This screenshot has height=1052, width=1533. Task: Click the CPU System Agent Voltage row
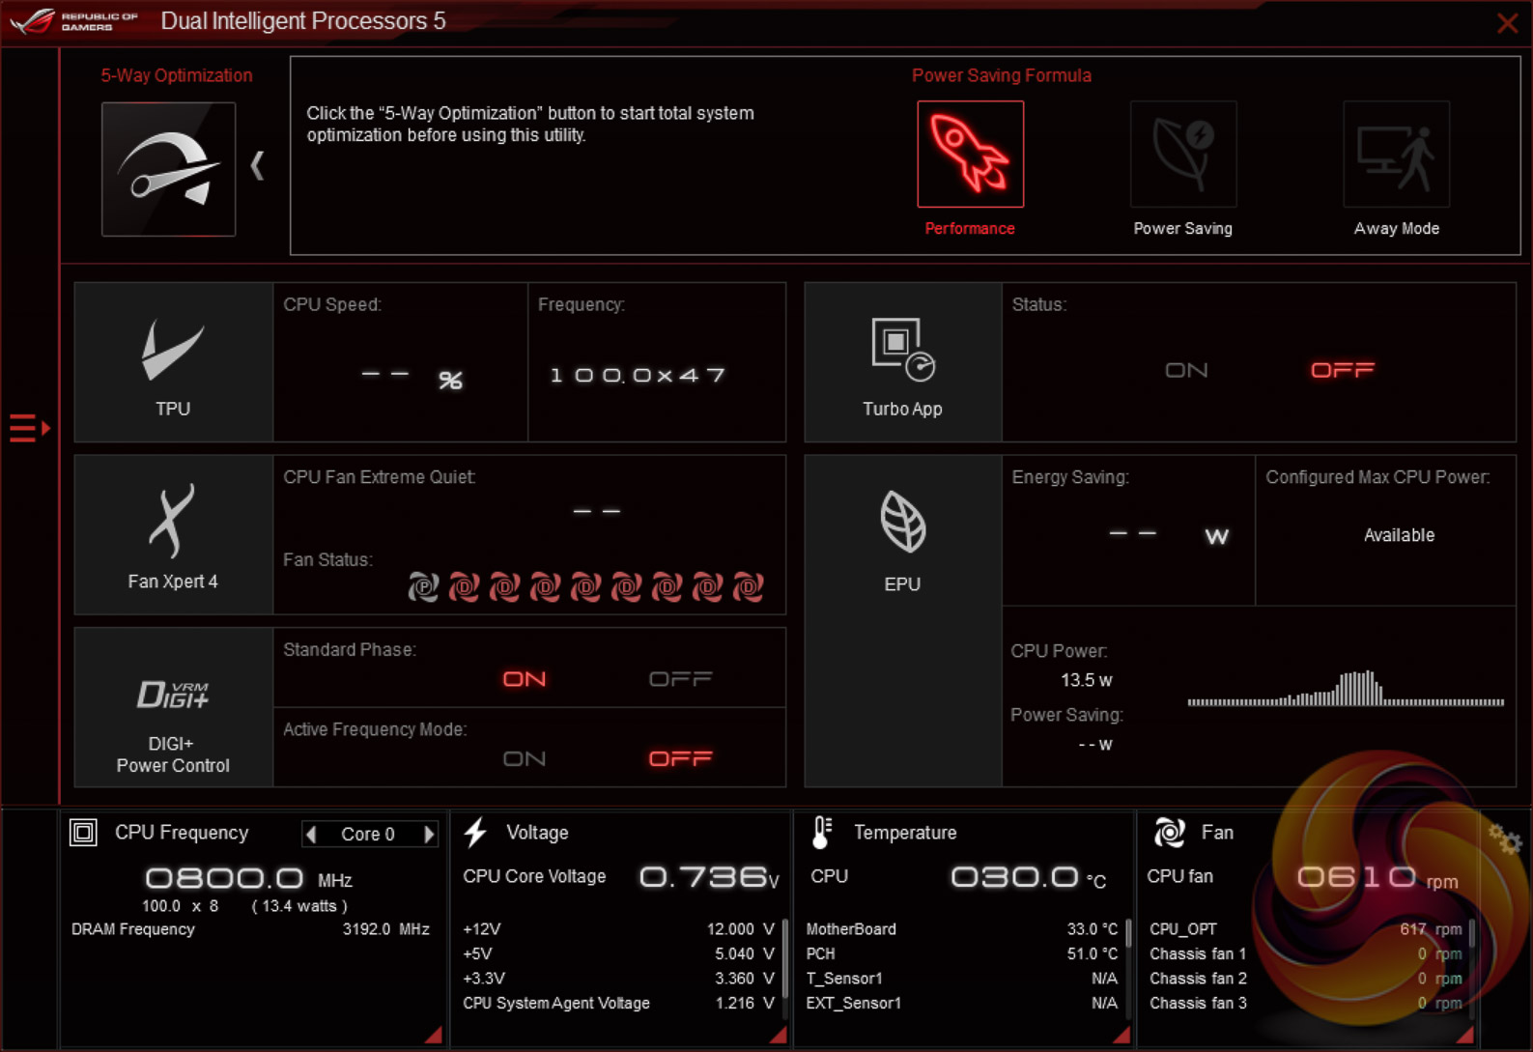click(618, 1003)
